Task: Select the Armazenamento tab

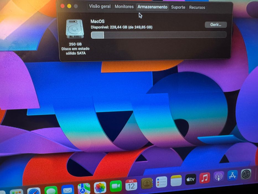Action: (152, 7)
